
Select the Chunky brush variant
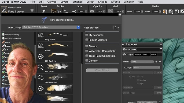click(x=54, y=89)
